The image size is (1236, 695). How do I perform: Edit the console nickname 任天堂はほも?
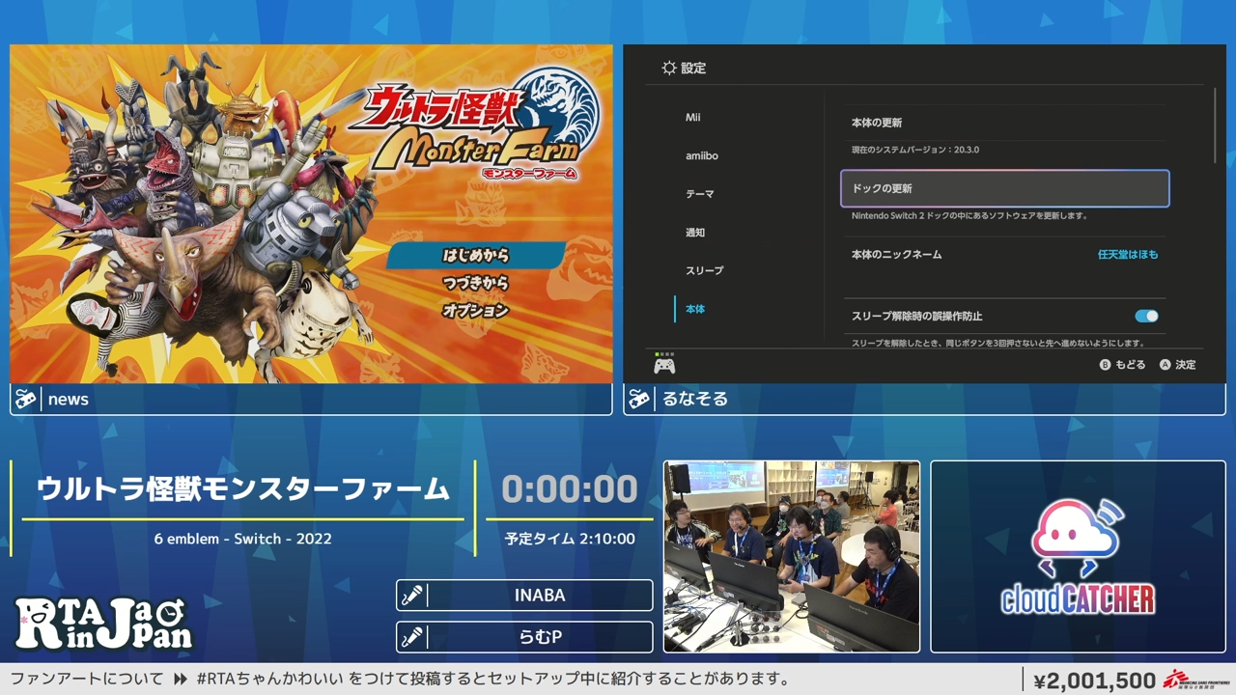coord(1128,255)
